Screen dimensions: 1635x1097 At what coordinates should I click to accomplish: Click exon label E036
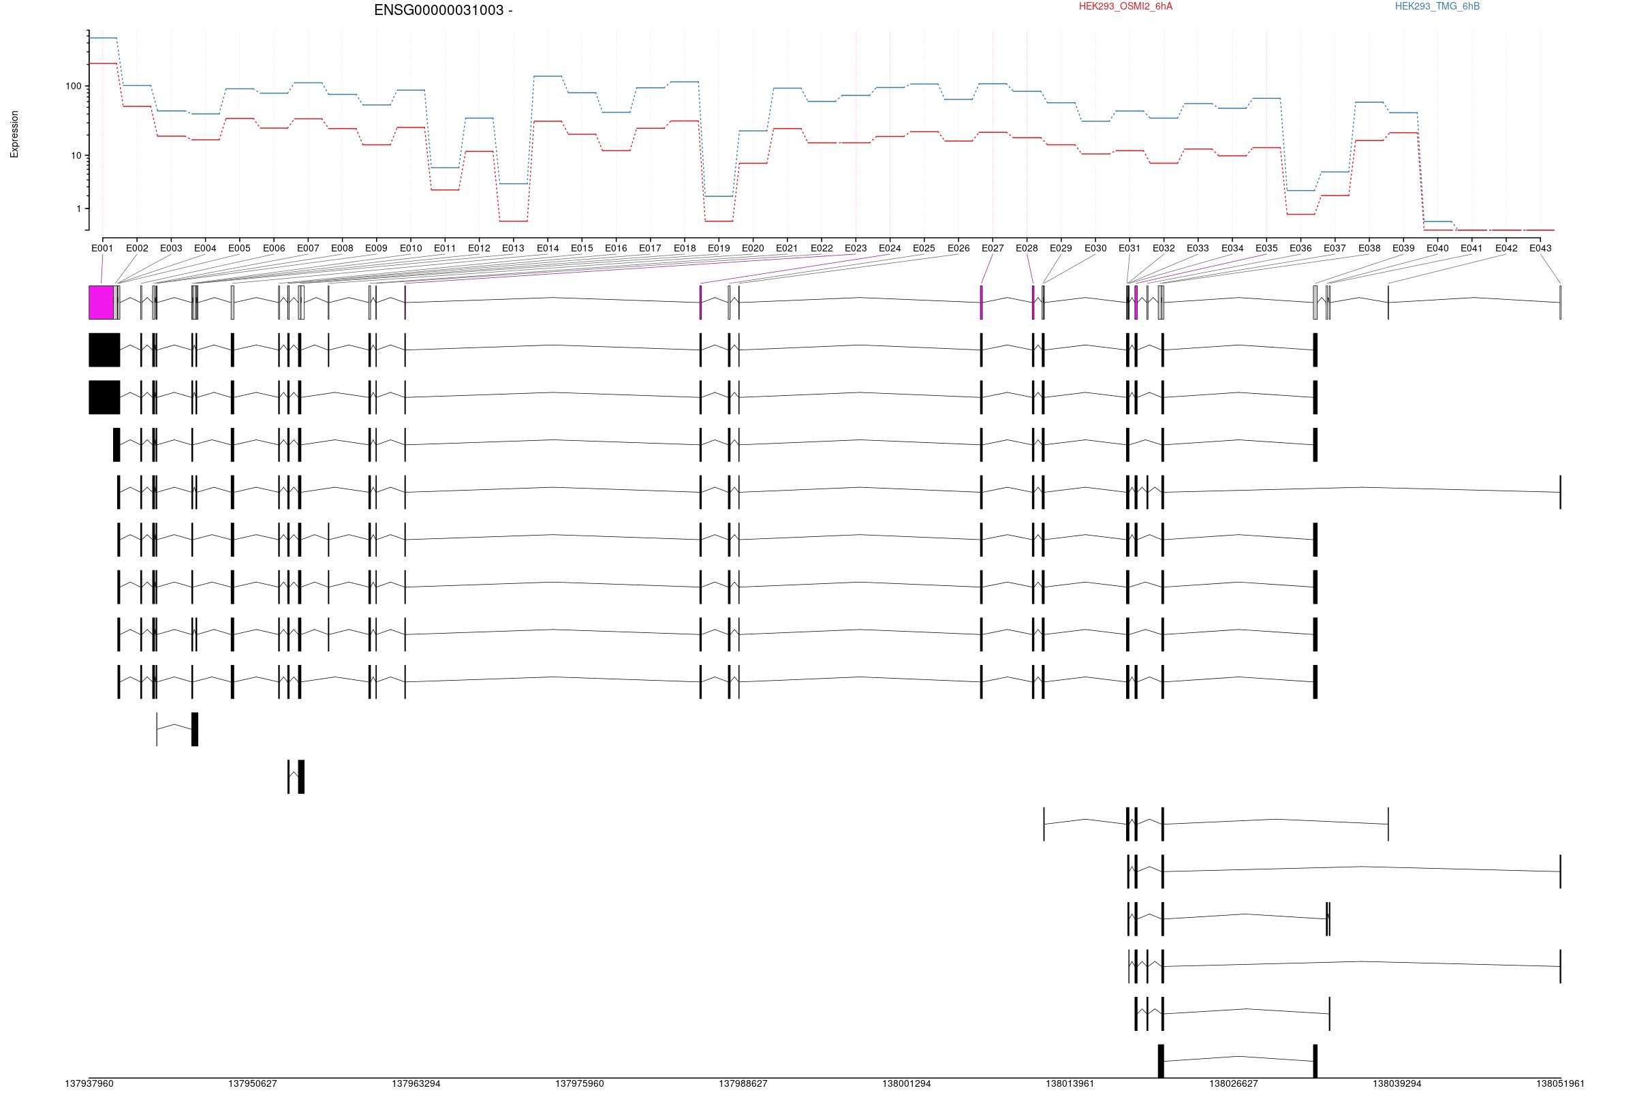(1301, 249)
